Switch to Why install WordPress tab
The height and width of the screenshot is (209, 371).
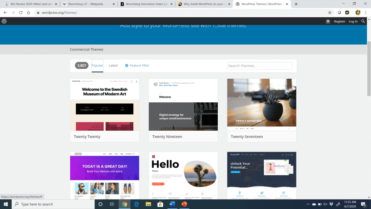204,4
